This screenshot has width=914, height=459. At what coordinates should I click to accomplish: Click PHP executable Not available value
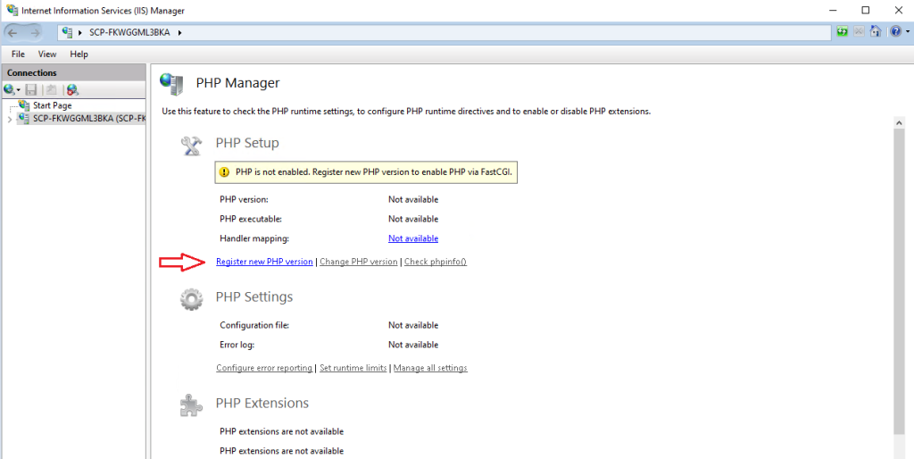(413, 220)
